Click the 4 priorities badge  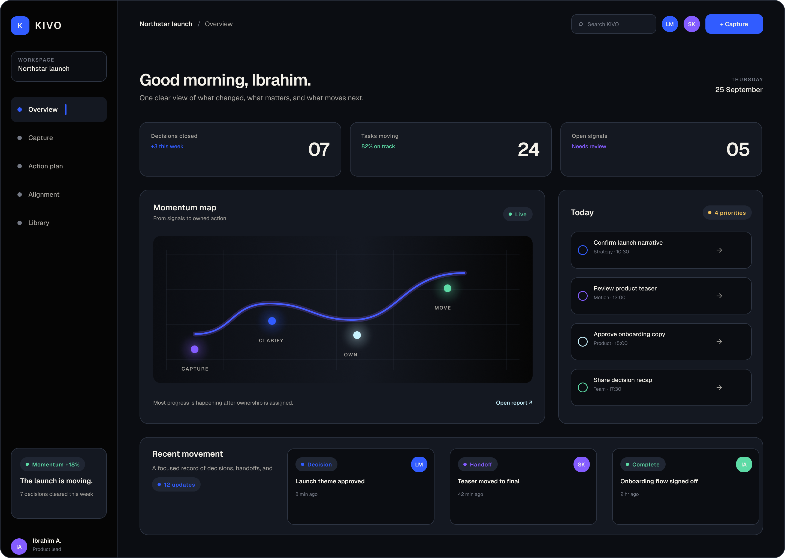(x=727, y=213)
